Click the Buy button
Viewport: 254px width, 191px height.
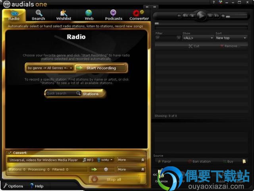228,162
